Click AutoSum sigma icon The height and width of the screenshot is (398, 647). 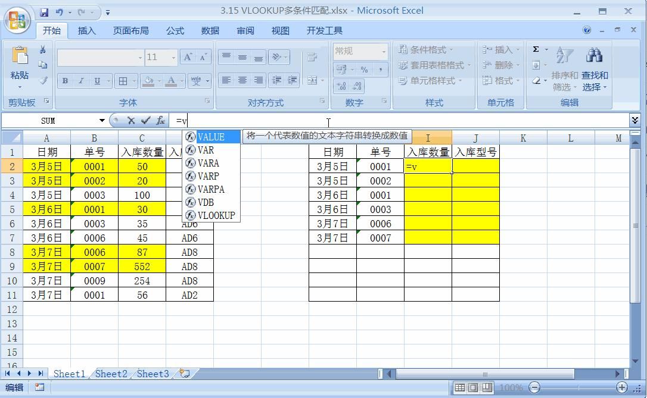click(x=536, y=49)
